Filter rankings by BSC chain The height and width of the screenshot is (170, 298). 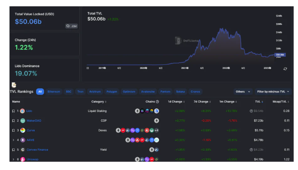pyautogui.click(x=69, y=92)
